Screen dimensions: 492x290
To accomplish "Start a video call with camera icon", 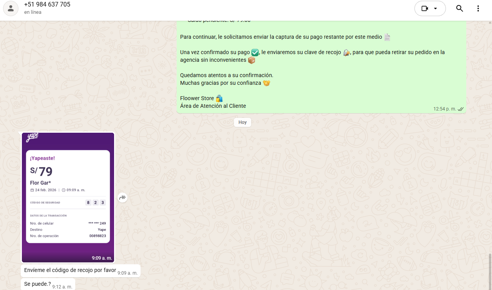I will pos(424,8).
